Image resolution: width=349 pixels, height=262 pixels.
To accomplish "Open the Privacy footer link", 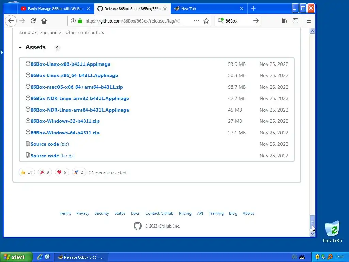I will (x=83, y=213).
